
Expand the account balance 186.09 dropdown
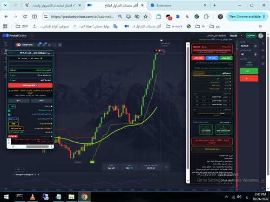tap(241, 36)
